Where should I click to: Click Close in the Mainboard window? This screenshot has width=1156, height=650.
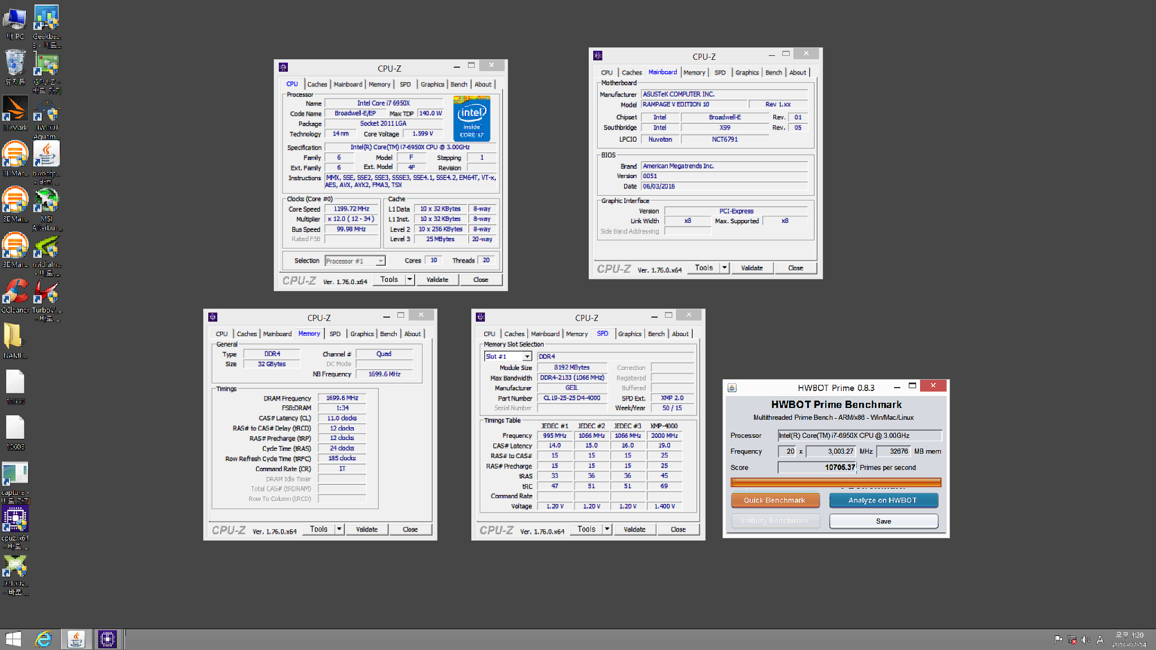[795, 268]
